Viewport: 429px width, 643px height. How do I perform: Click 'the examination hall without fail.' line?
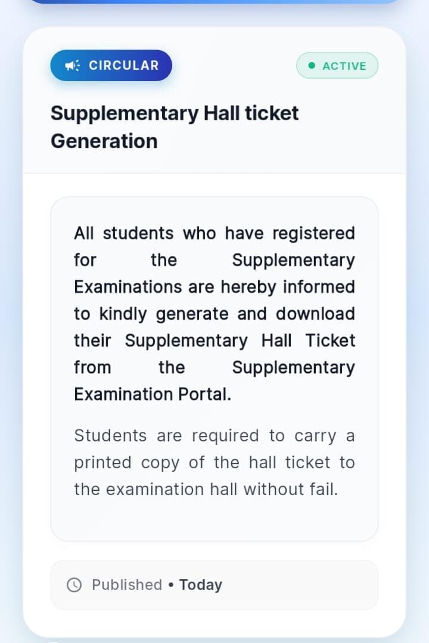point(206,490)
